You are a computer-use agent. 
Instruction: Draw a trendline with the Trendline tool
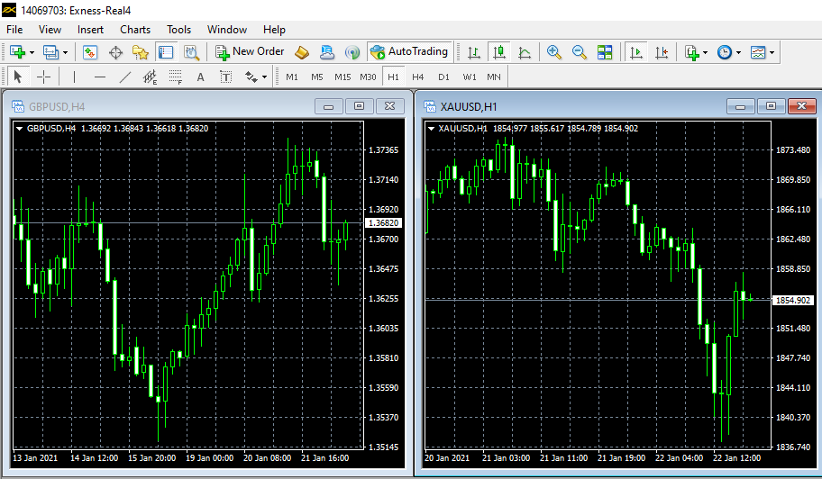[125, 77]
